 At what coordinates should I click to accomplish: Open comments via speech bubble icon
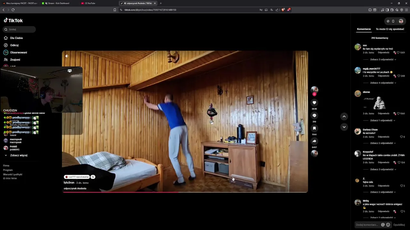click(x=314, y=115)
